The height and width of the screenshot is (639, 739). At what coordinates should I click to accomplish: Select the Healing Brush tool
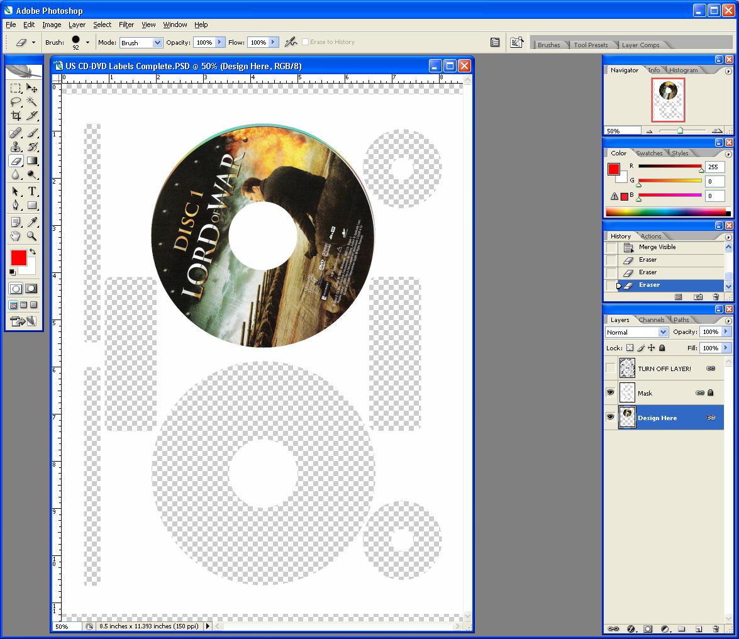click(16, 133)
